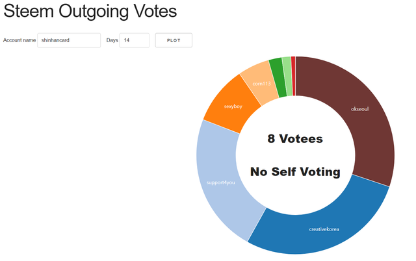Screen dimensions: 416x261
Task: Click the okseoul label text
Action: point(359,109)
